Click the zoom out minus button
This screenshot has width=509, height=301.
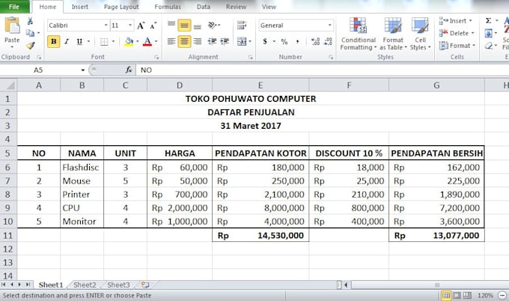point(502,295)
